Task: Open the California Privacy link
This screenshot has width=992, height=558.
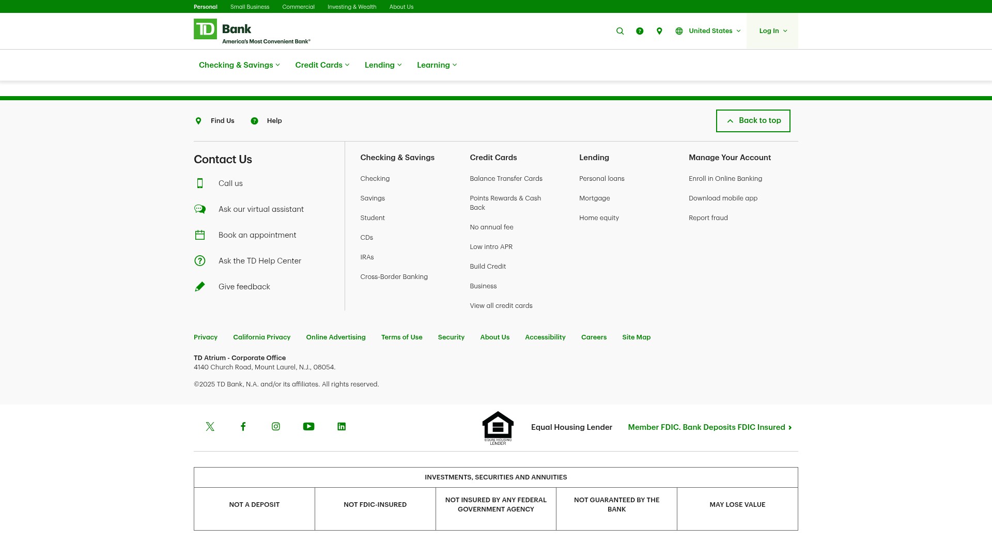Action: 262,337
